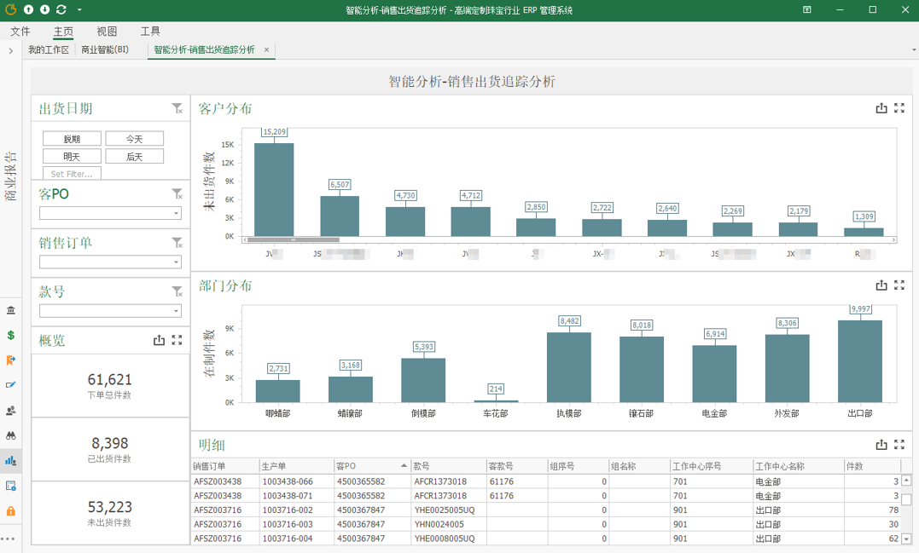
Task: Toggle the 后天 date filter
Action: click(x=134, y=157)
